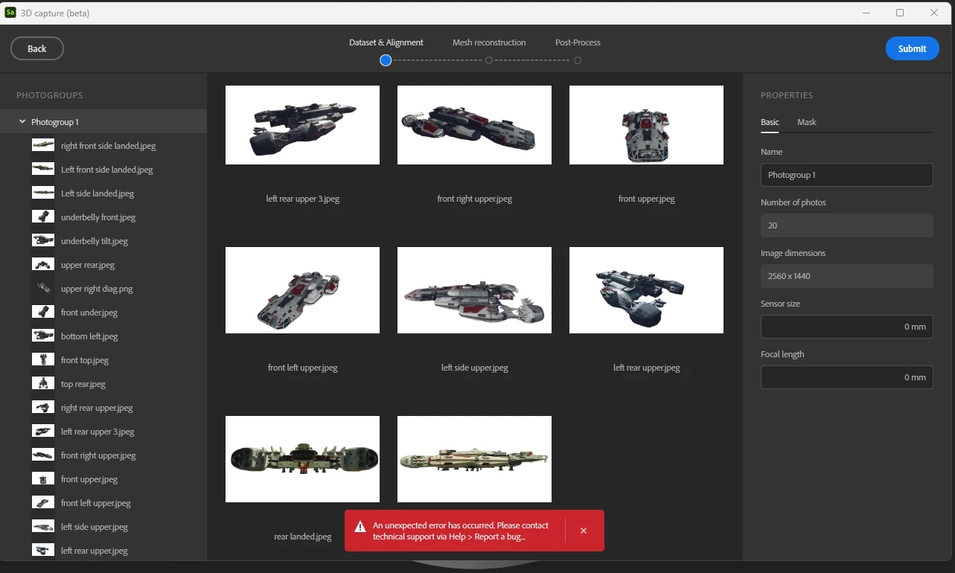Click the Number of photos value 20
This screenshot has height=573, width=955.
click(846, 225)
